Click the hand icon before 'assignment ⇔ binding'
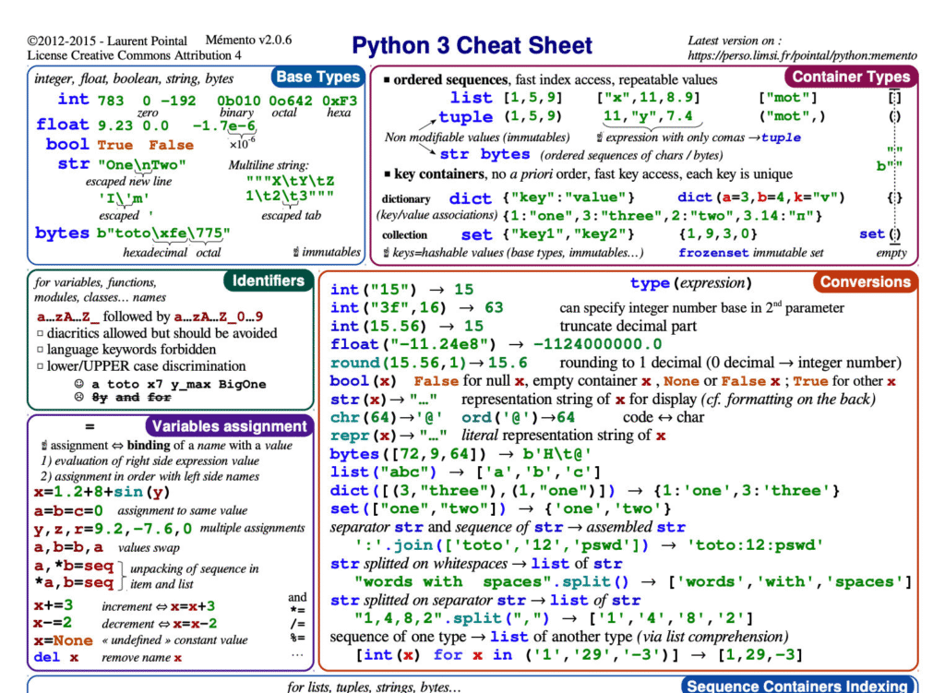 pyautogui.click(x=42, y=446)
